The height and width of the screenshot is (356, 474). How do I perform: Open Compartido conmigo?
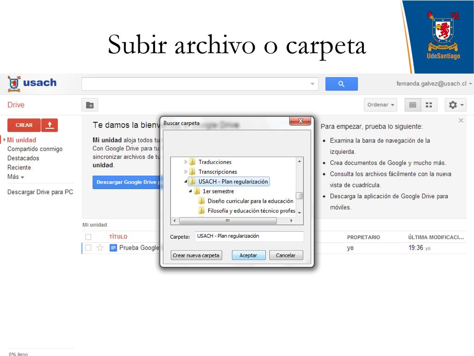click(35, 149)
